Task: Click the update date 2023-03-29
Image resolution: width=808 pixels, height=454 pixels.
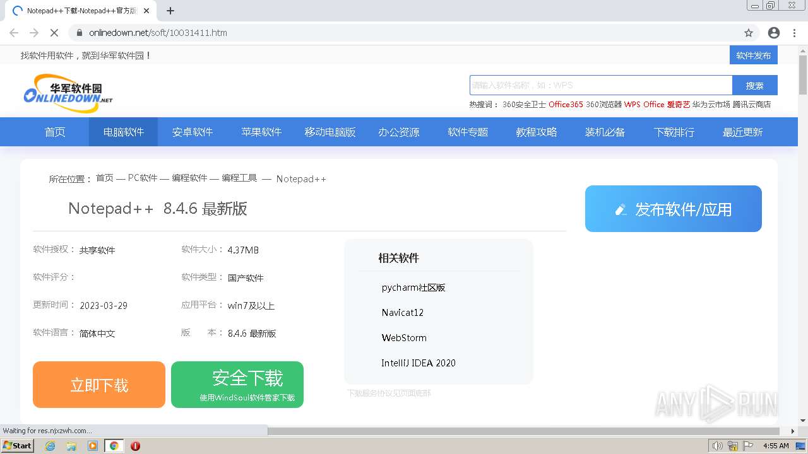Action: point(104,306)
